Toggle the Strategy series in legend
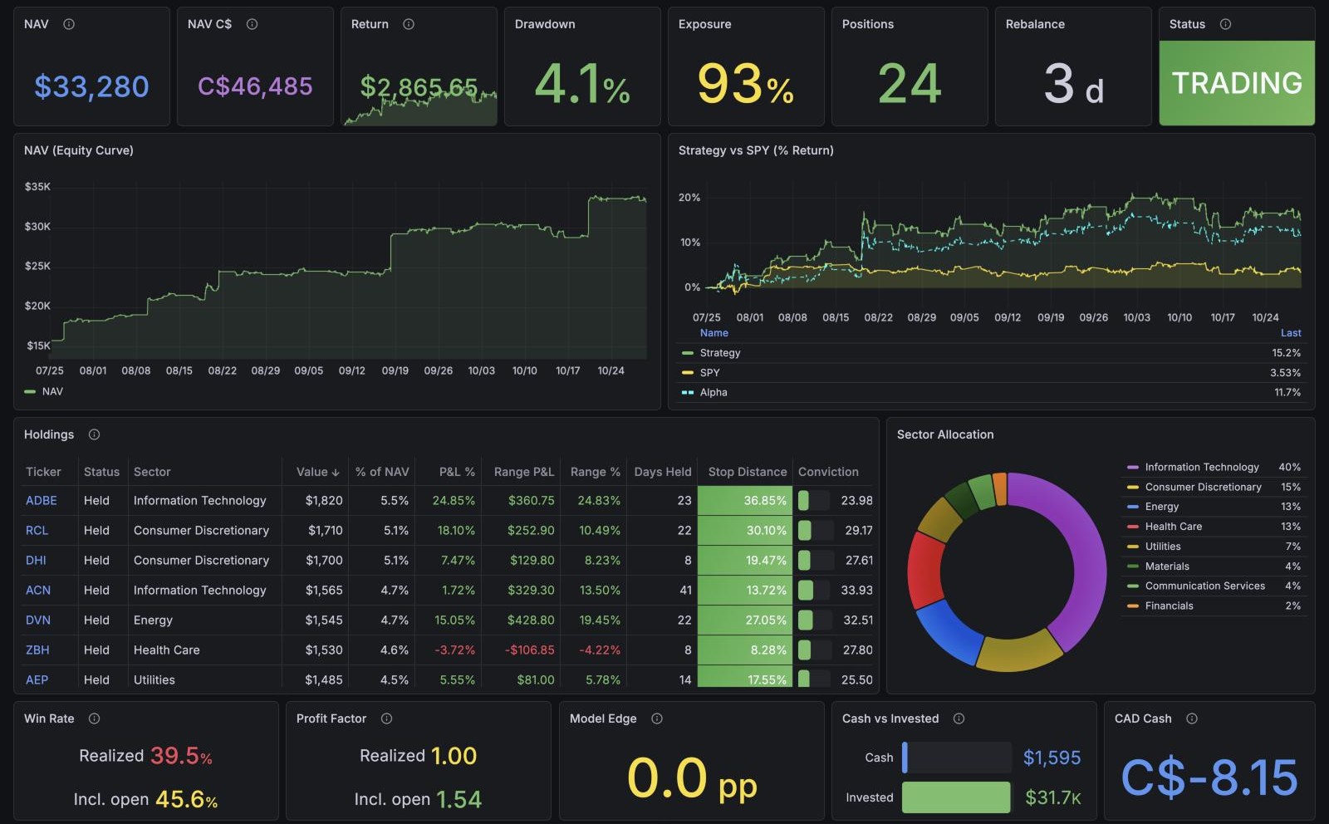The image size is (1329, 824). pyautogui.click(x=720, y=353)
